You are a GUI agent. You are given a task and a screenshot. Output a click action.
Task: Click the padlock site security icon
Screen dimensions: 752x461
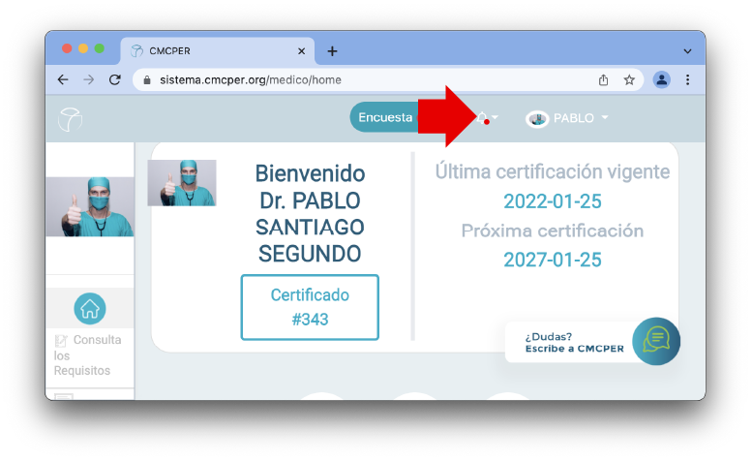coord(147,80)
